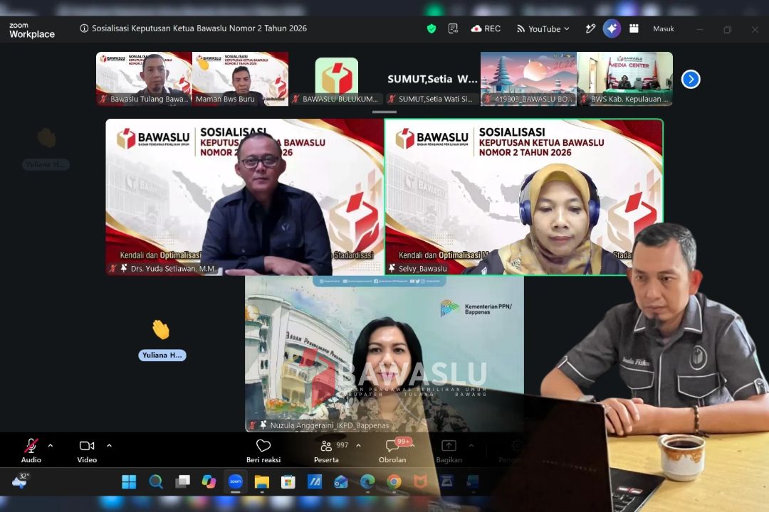Image resolution: width=769 pixels, height=512 pixels.
Task: Unmute the microphone Audio button
Action: click(31, 451)
